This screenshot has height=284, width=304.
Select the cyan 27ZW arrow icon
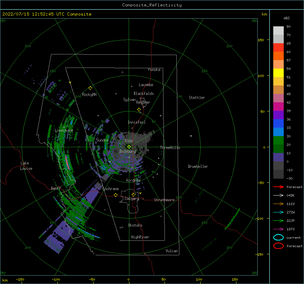[x=278, y=212]
